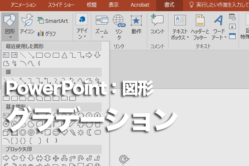
Task: Select the block right arrow
Action: pos(6,158)
